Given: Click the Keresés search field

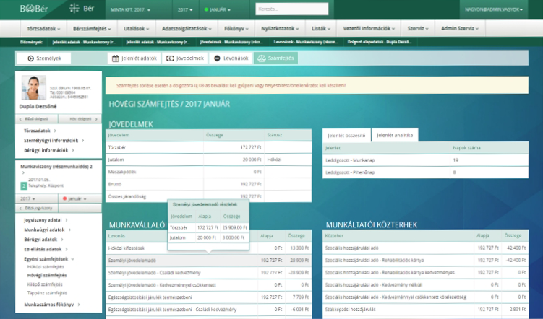Looking at the screenshot, I should point(292,9).
